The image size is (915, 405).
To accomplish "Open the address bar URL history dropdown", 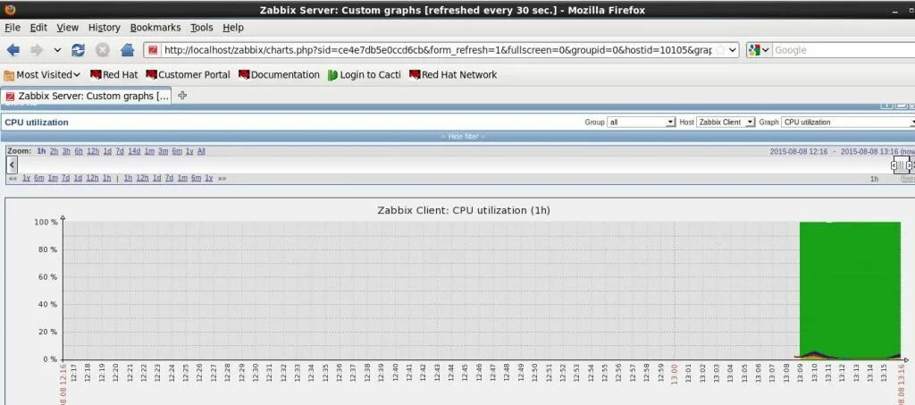I will (x=733, y=50).
